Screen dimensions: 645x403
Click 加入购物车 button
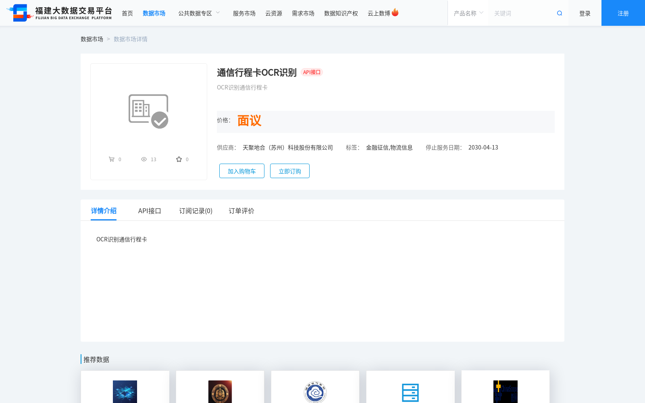coord(242,171)
